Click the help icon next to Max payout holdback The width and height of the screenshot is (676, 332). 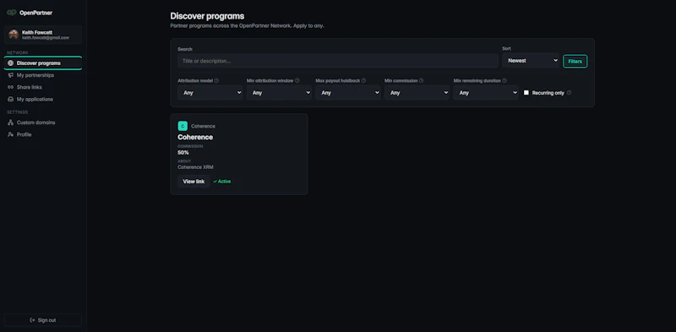pyautogui.click(x=363, y=80)
